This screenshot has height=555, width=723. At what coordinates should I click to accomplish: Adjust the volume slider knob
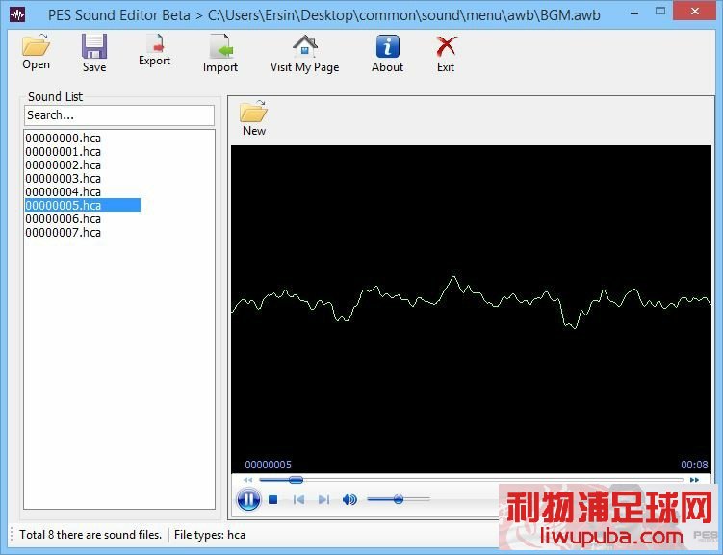point(399,499)
